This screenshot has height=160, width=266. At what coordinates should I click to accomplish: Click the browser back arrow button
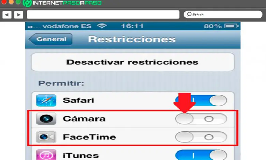[7, 15]
